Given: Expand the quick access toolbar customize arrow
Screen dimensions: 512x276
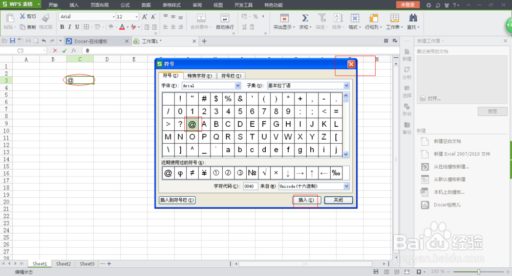Looking at the screenshot, I should (60, 41).
